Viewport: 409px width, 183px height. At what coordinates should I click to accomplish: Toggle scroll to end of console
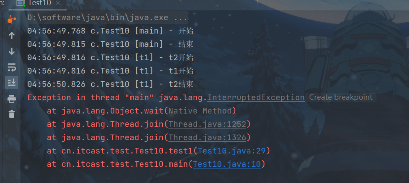click(x=11, y=82)
